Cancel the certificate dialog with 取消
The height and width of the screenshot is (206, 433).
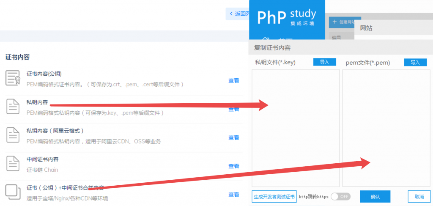[419, 197]
